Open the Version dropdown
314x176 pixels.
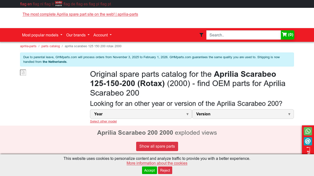(243, 114)
